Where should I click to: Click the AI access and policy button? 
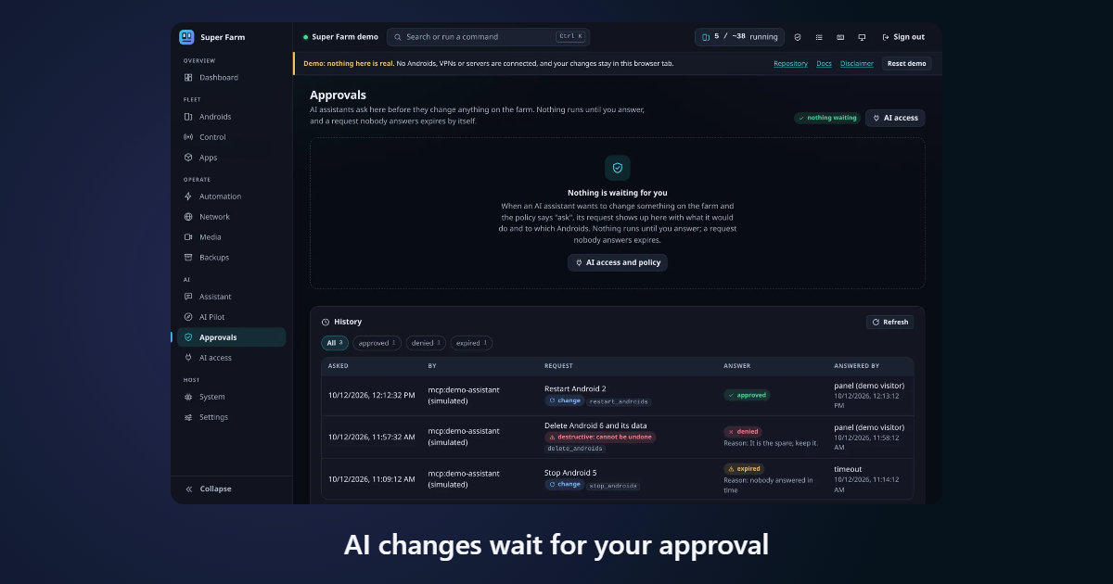coord(618,262)
